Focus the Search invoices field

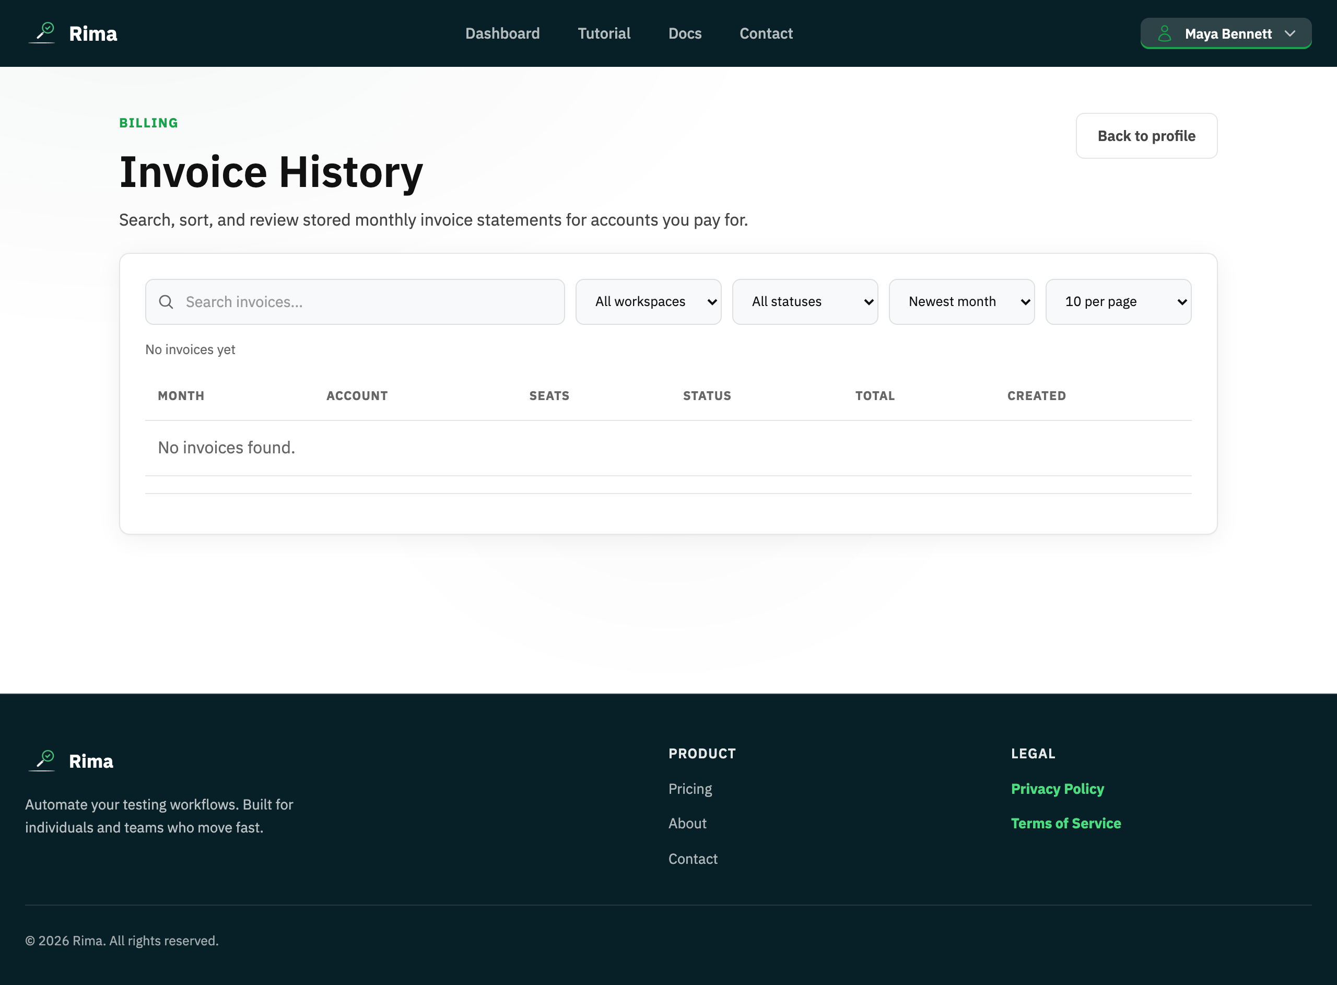tap(355, 302)
